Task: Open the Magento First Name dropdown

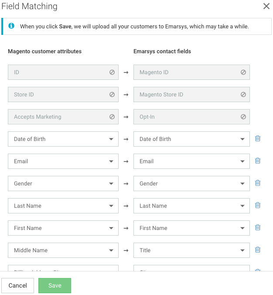Action: click(63, 228)
